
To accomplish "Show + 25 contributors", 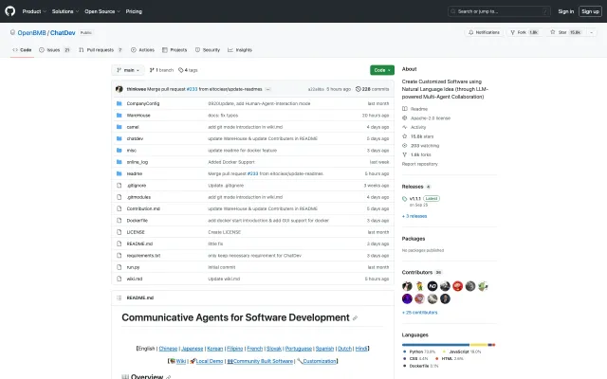I will (419, 313).
